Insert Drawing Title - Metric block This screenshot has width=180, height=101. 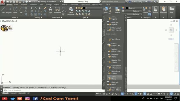(x=114, y=61)
